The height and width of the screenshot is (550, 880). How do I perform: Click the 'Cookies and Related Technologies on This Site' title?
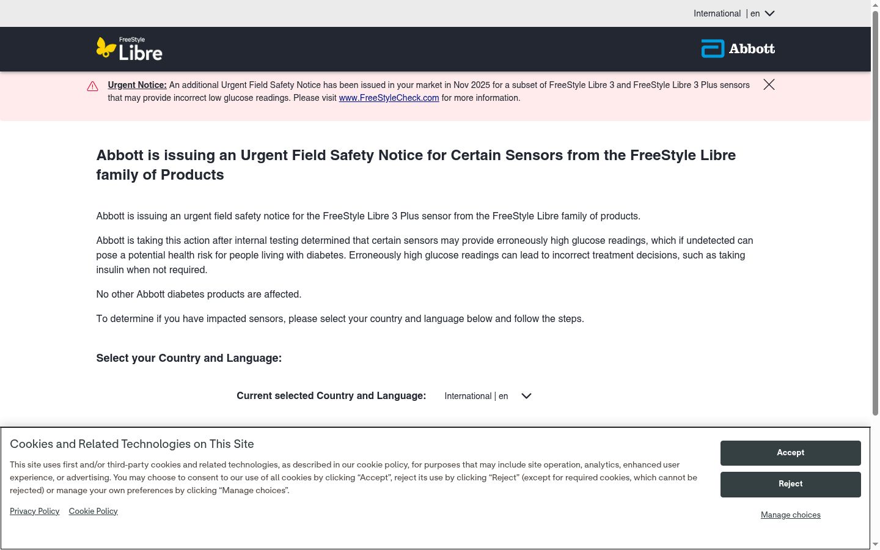tap(132, 444)
